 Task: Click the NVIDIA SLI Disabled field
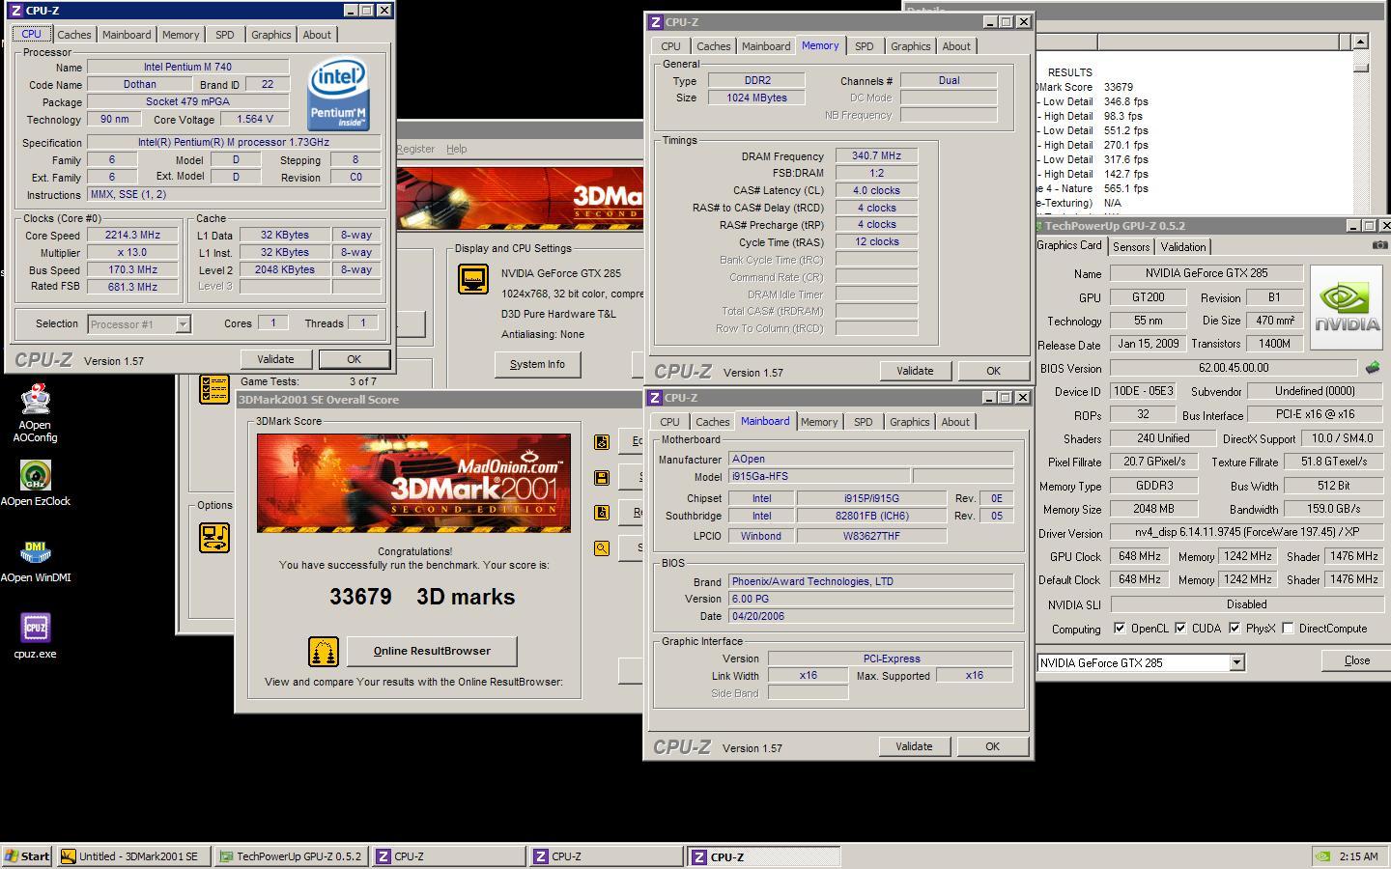1246,604
